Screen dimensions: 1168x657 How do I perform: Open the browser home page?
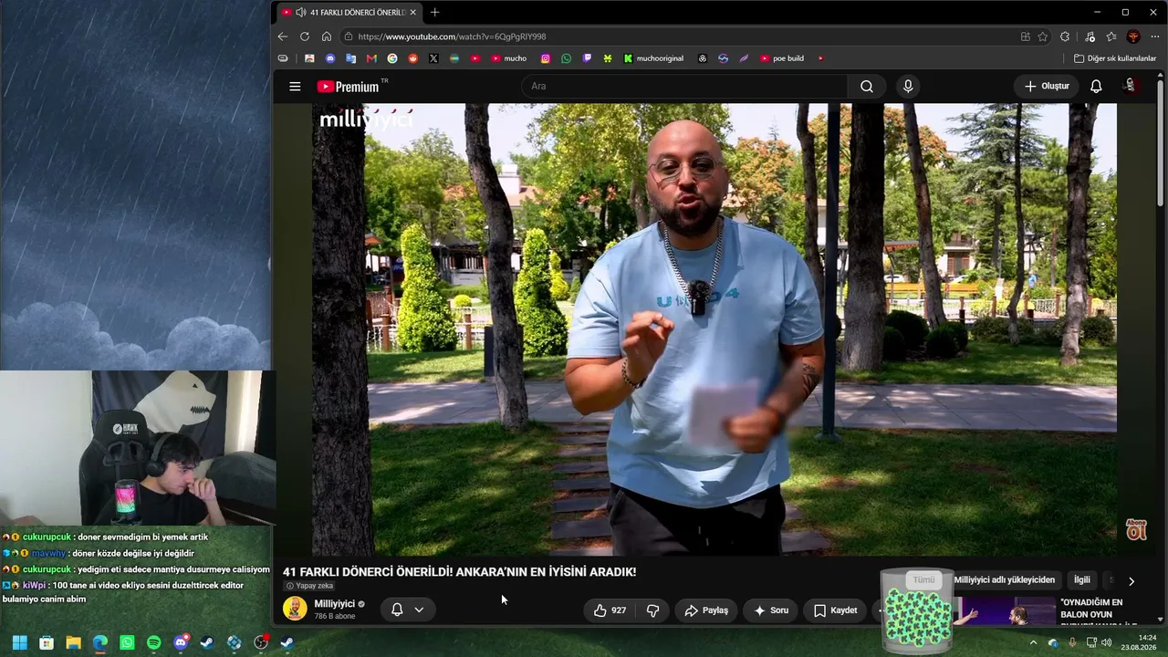tap(327, 36)
